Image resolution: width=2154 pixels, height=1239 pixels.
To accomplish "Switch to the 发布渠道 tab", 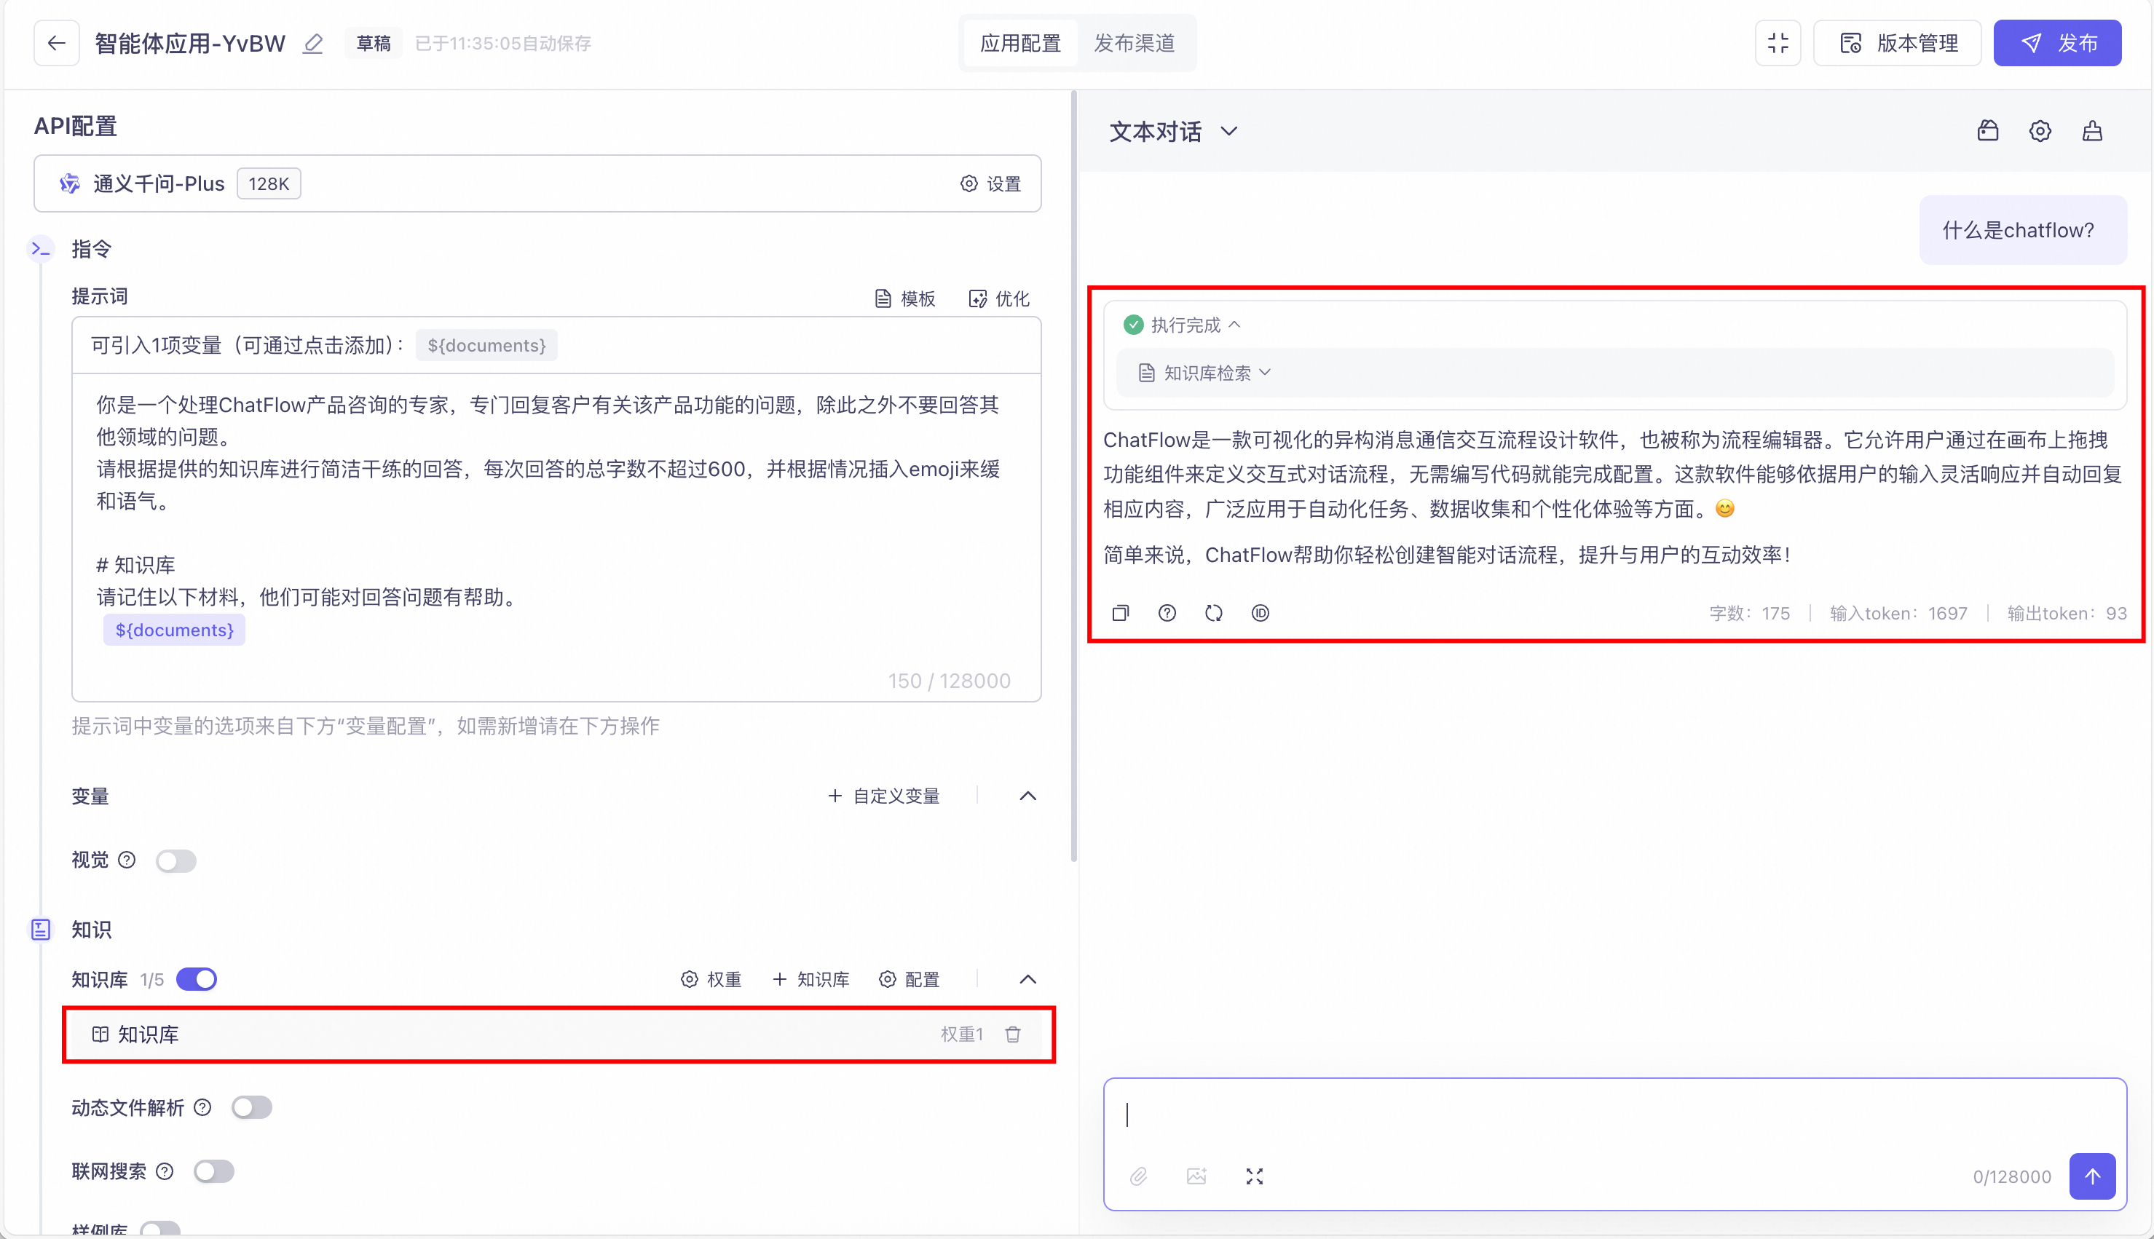I will [x=1134, y=44].
